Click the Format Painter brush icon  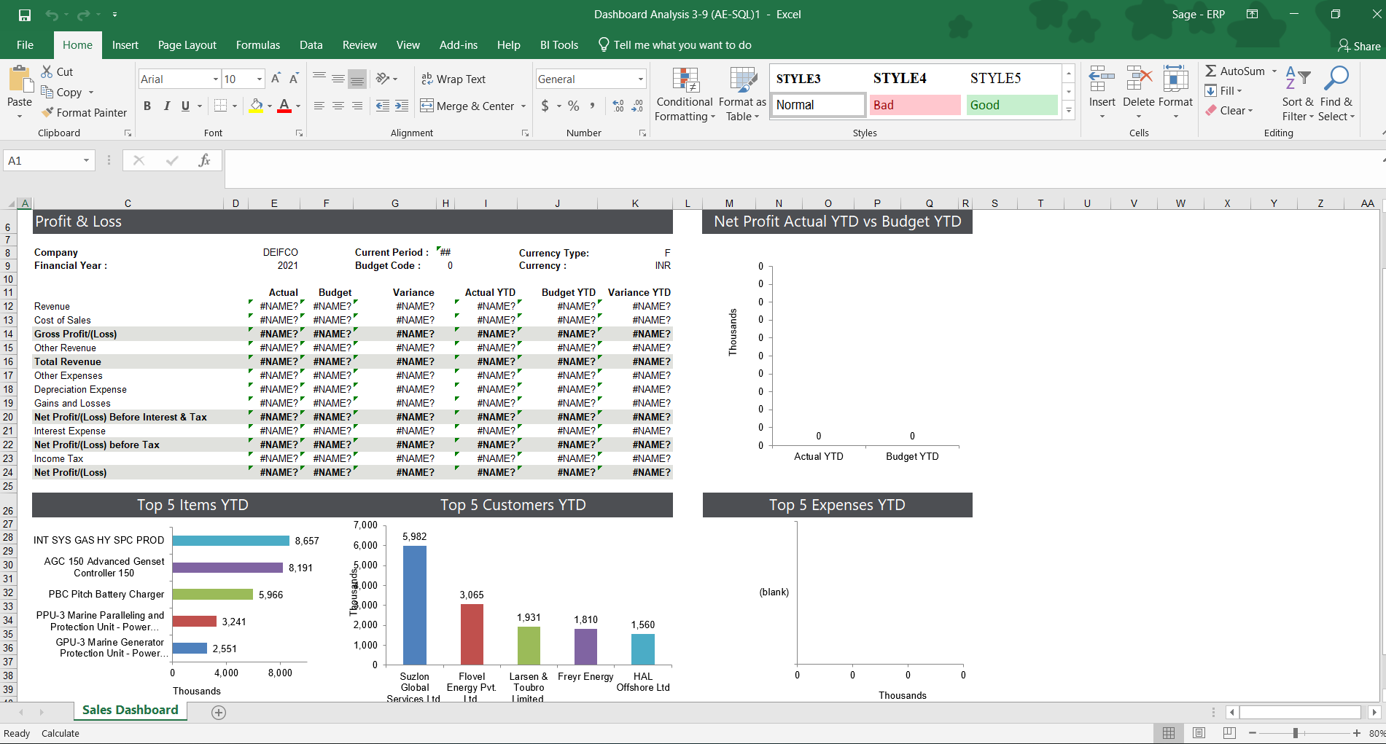(48, 112)
